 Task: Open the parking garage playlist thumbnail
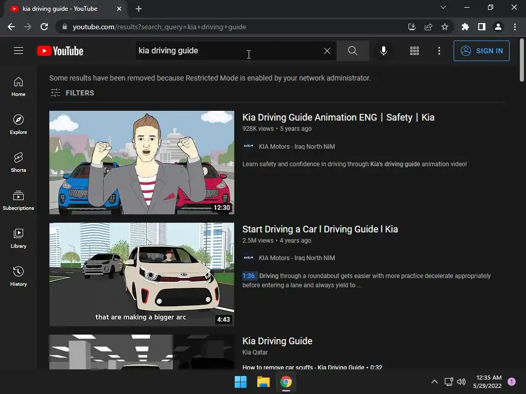[142, 352]
